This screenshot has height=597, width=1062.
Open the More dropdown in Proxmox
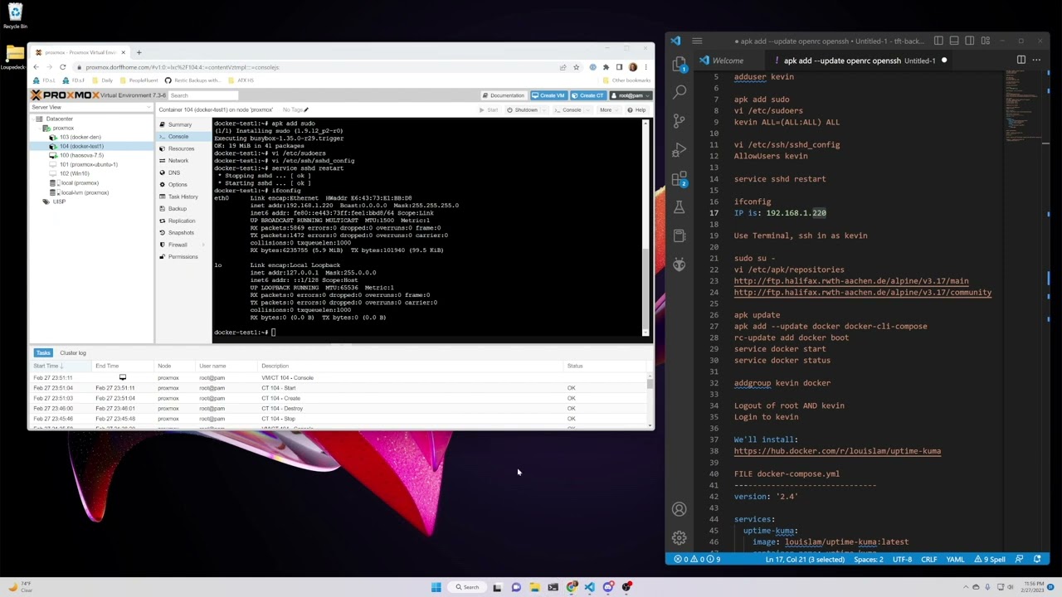point(608,110)
